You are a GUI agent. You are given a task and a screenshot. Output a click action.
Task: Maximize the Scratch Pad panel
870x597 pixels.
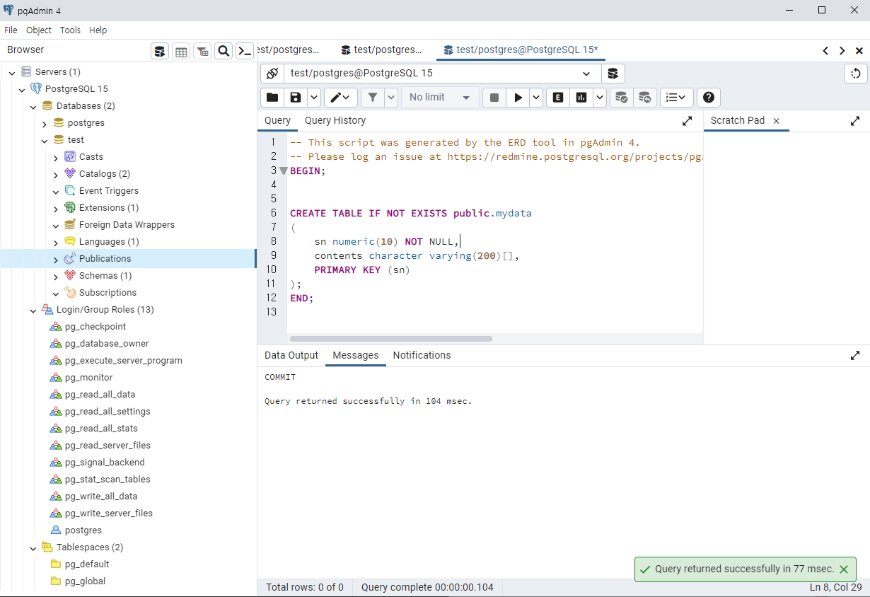[855, 121]
